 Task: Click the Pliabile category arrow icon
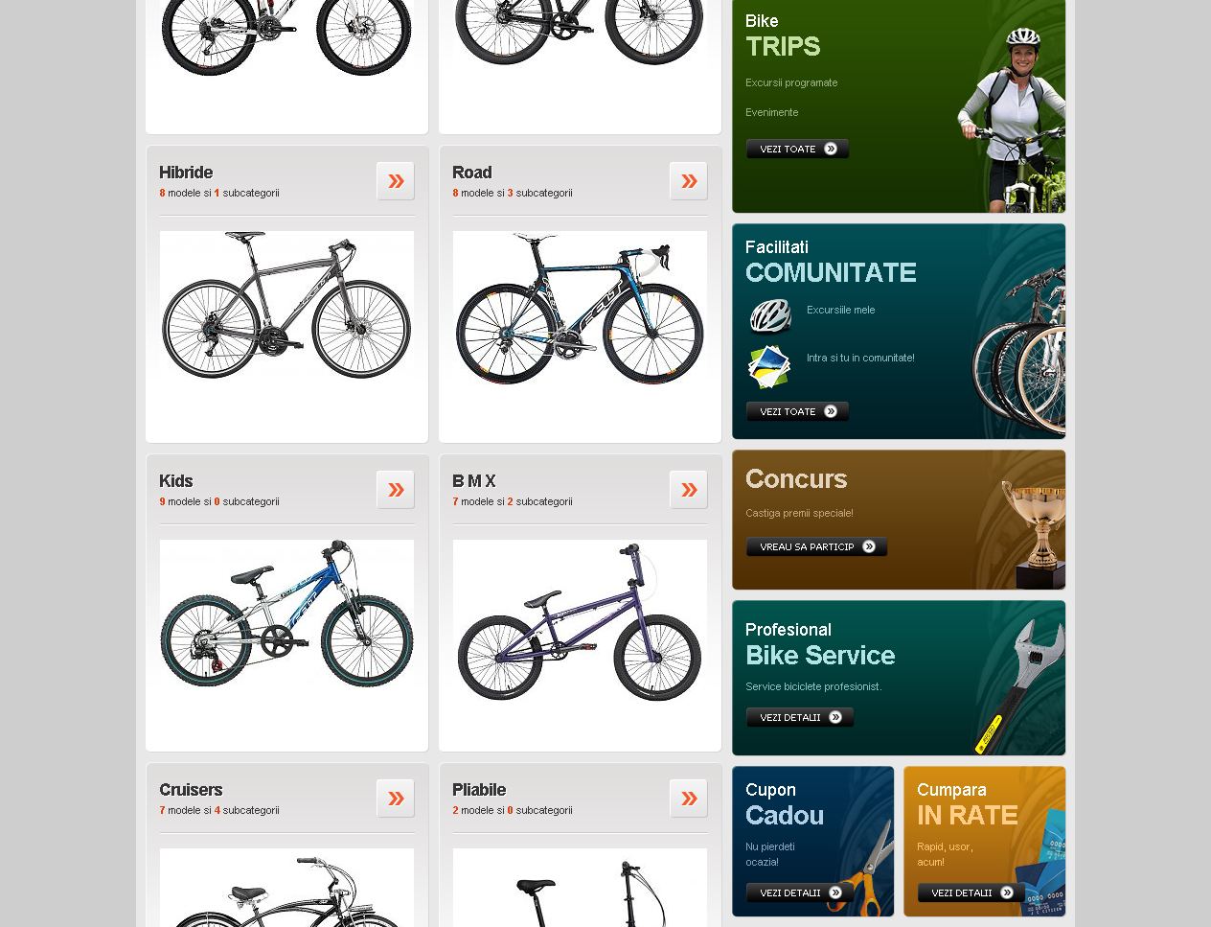click(x=689, y=799)
